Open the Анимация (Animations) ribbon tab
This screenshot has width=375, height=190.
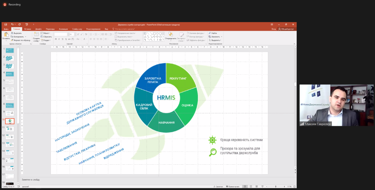click(63, 29)
